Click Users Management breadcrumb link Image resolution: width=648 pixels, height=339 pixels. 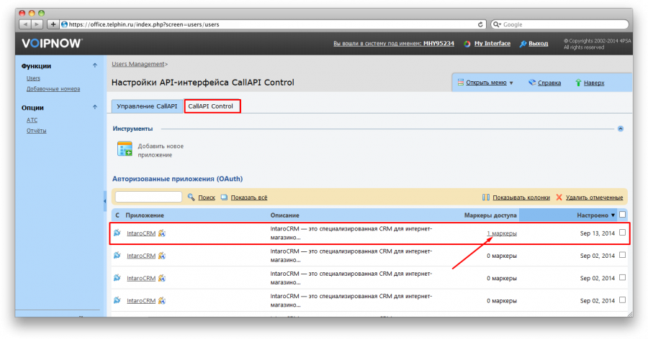[x=138, y=64]
